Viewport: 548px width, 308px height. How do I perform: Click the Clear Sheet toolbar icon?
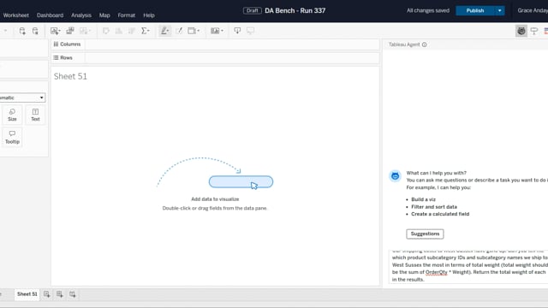point(83,31)
